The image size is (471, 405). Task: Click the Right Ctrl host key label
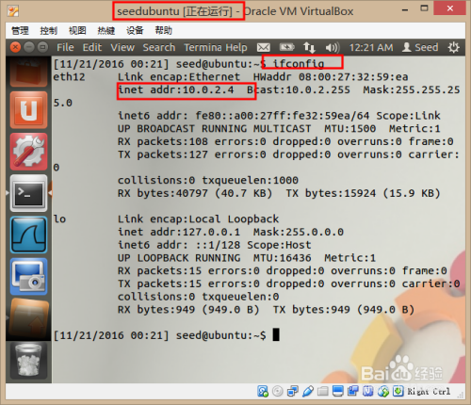pos(429,392)
